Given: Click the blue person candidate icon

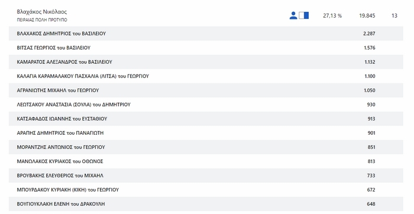Looking at the screenshot, I should click(293, 15).
